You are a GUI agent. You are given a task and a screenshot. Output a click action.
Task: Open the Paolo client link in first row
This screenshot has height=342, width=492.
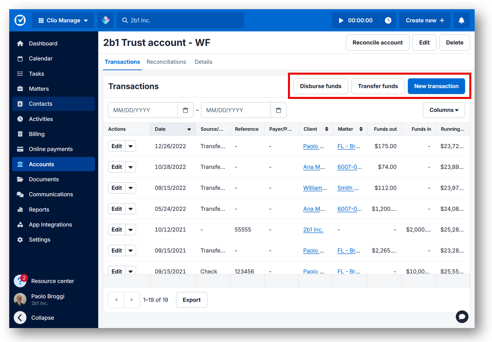311,146
